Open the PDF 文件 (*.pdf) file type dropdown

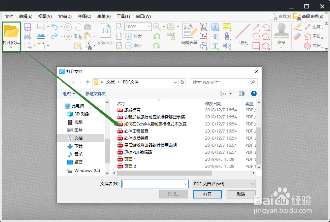224,184
